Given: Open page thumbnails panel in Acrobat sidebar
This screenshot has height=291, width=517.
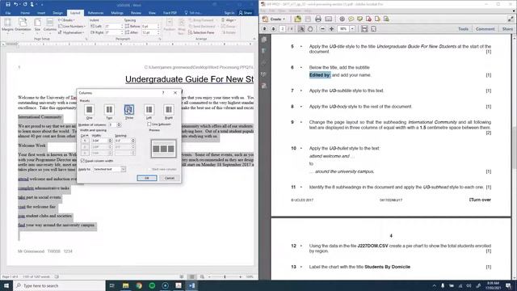Looking at the screenshot, I should pos(264,40).
